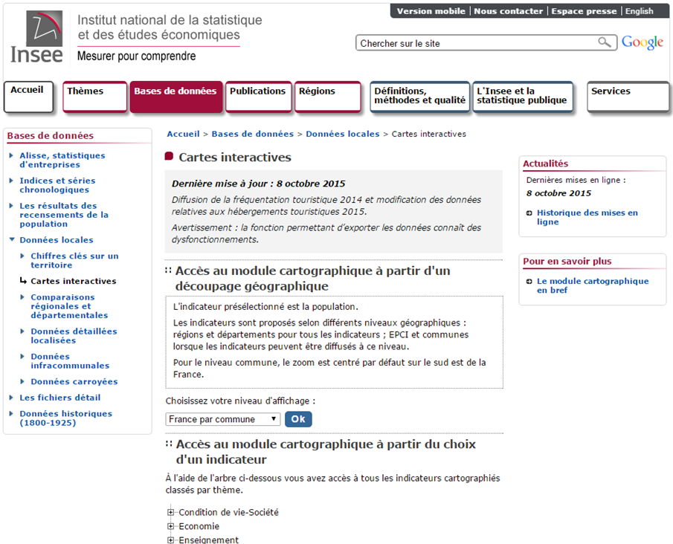This screenshot has height=544, width=673.
Task: Expand the Condition de vie-Société tree node
Action: click(x=170, y=512)
